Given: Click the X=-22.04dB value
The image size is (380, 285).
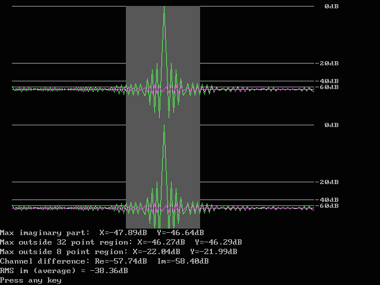Looking at the screenshot, I should tap(157, 252).
